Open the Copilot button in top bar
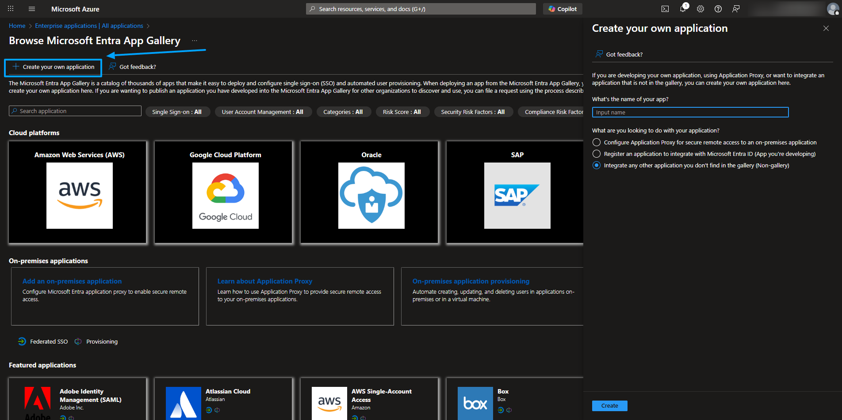The image size is (842, 420). (562, 9)
